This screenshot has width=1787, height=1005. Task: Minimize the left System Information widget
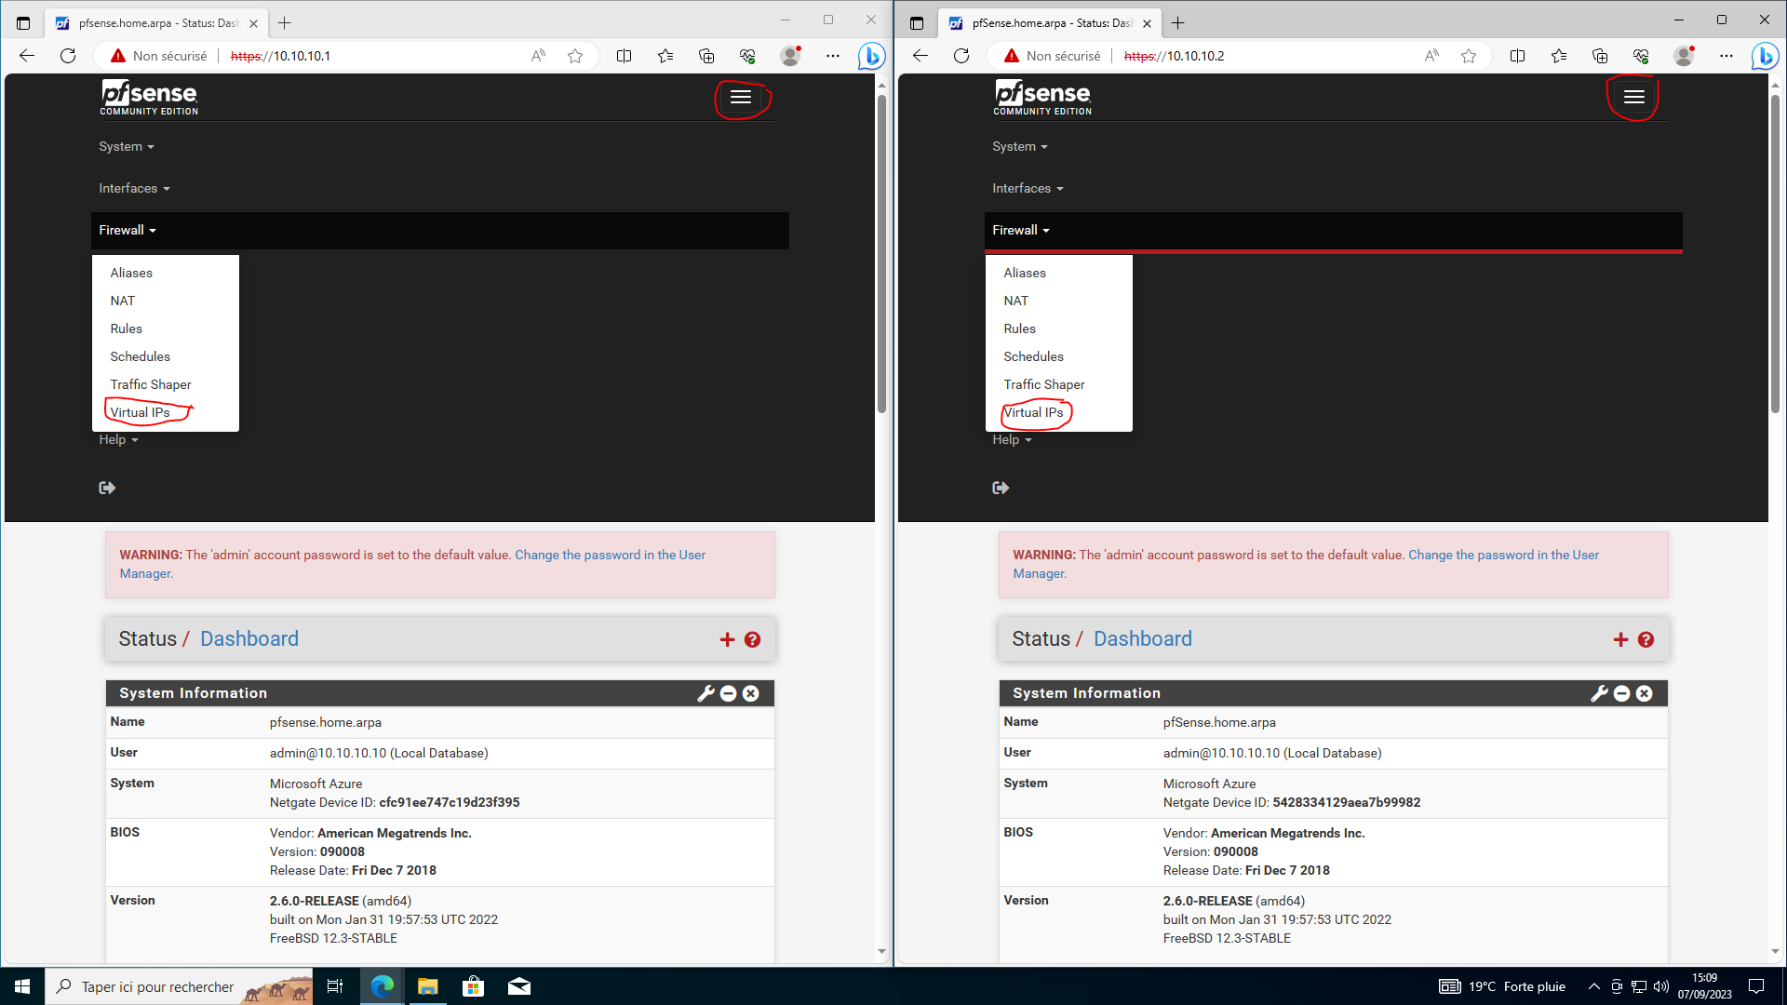click(x=729, y=693)
